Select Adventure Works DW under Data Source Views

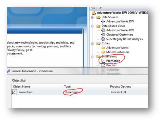[120, 30]
